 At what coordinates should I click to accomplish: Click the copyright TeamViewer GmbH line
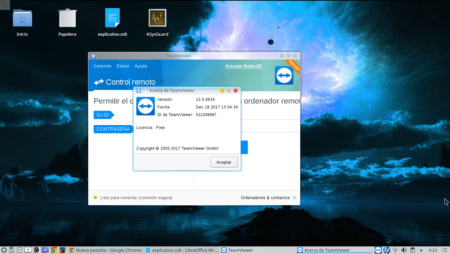pos(177,148)
